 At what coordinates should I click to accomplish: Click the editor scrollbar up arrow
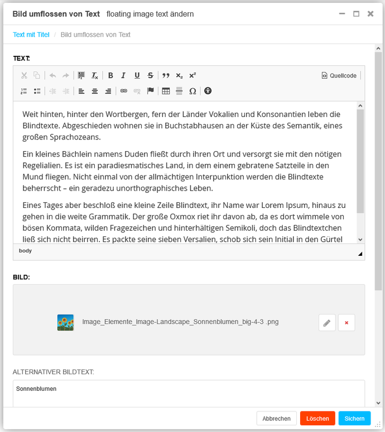tap(360, 105)
